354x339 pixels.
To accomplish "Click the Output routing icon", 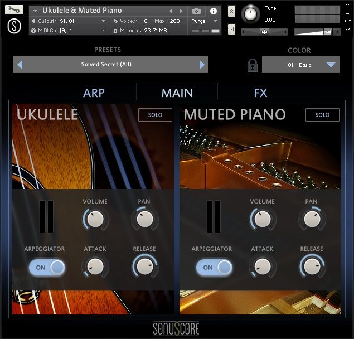I will tap(33, 21).
